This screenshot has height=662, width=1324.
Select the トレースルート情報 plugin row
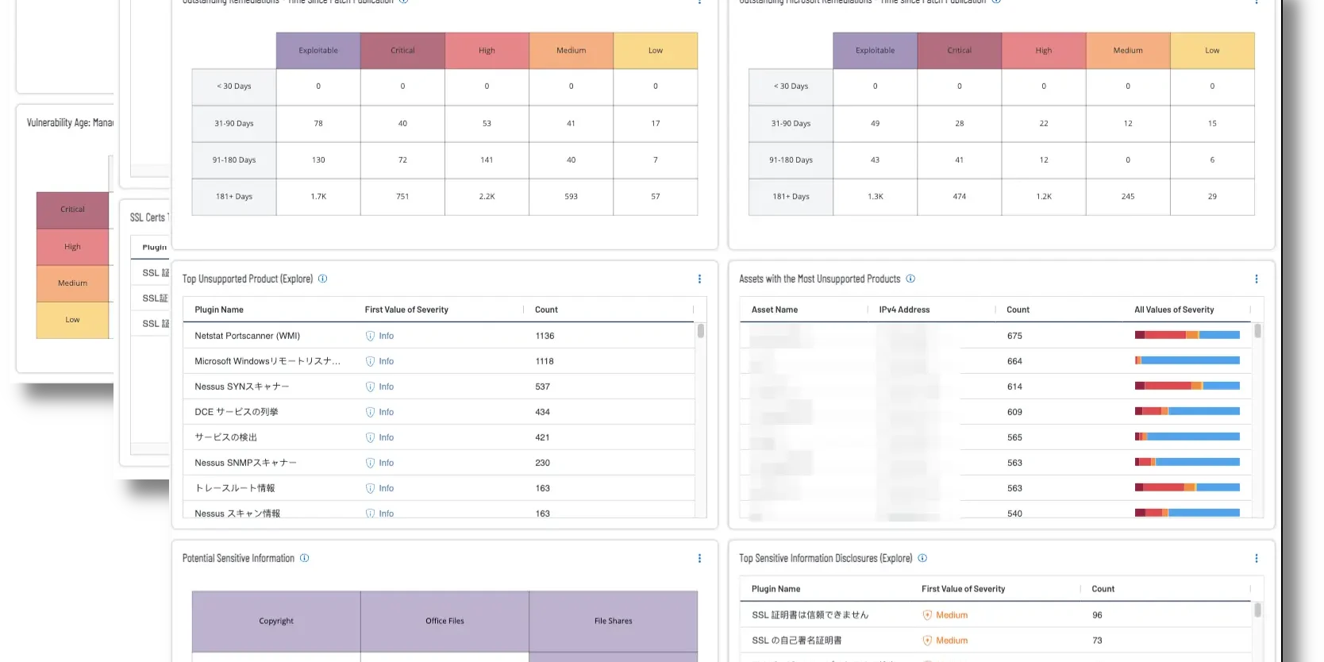coord(439,488)
